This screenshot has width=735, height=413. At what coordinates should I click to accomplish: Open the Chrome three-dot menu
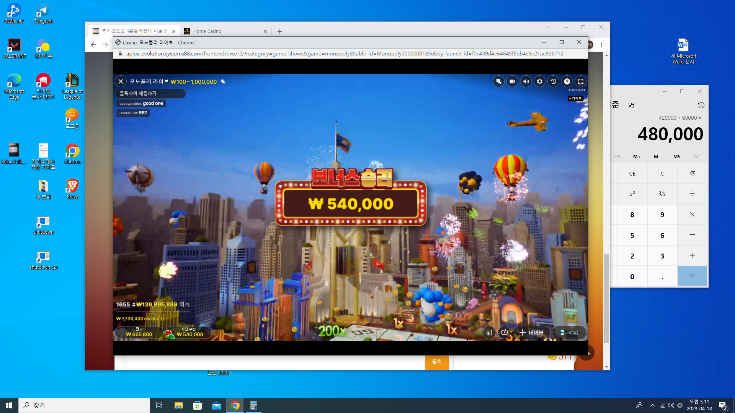[601, 45]
